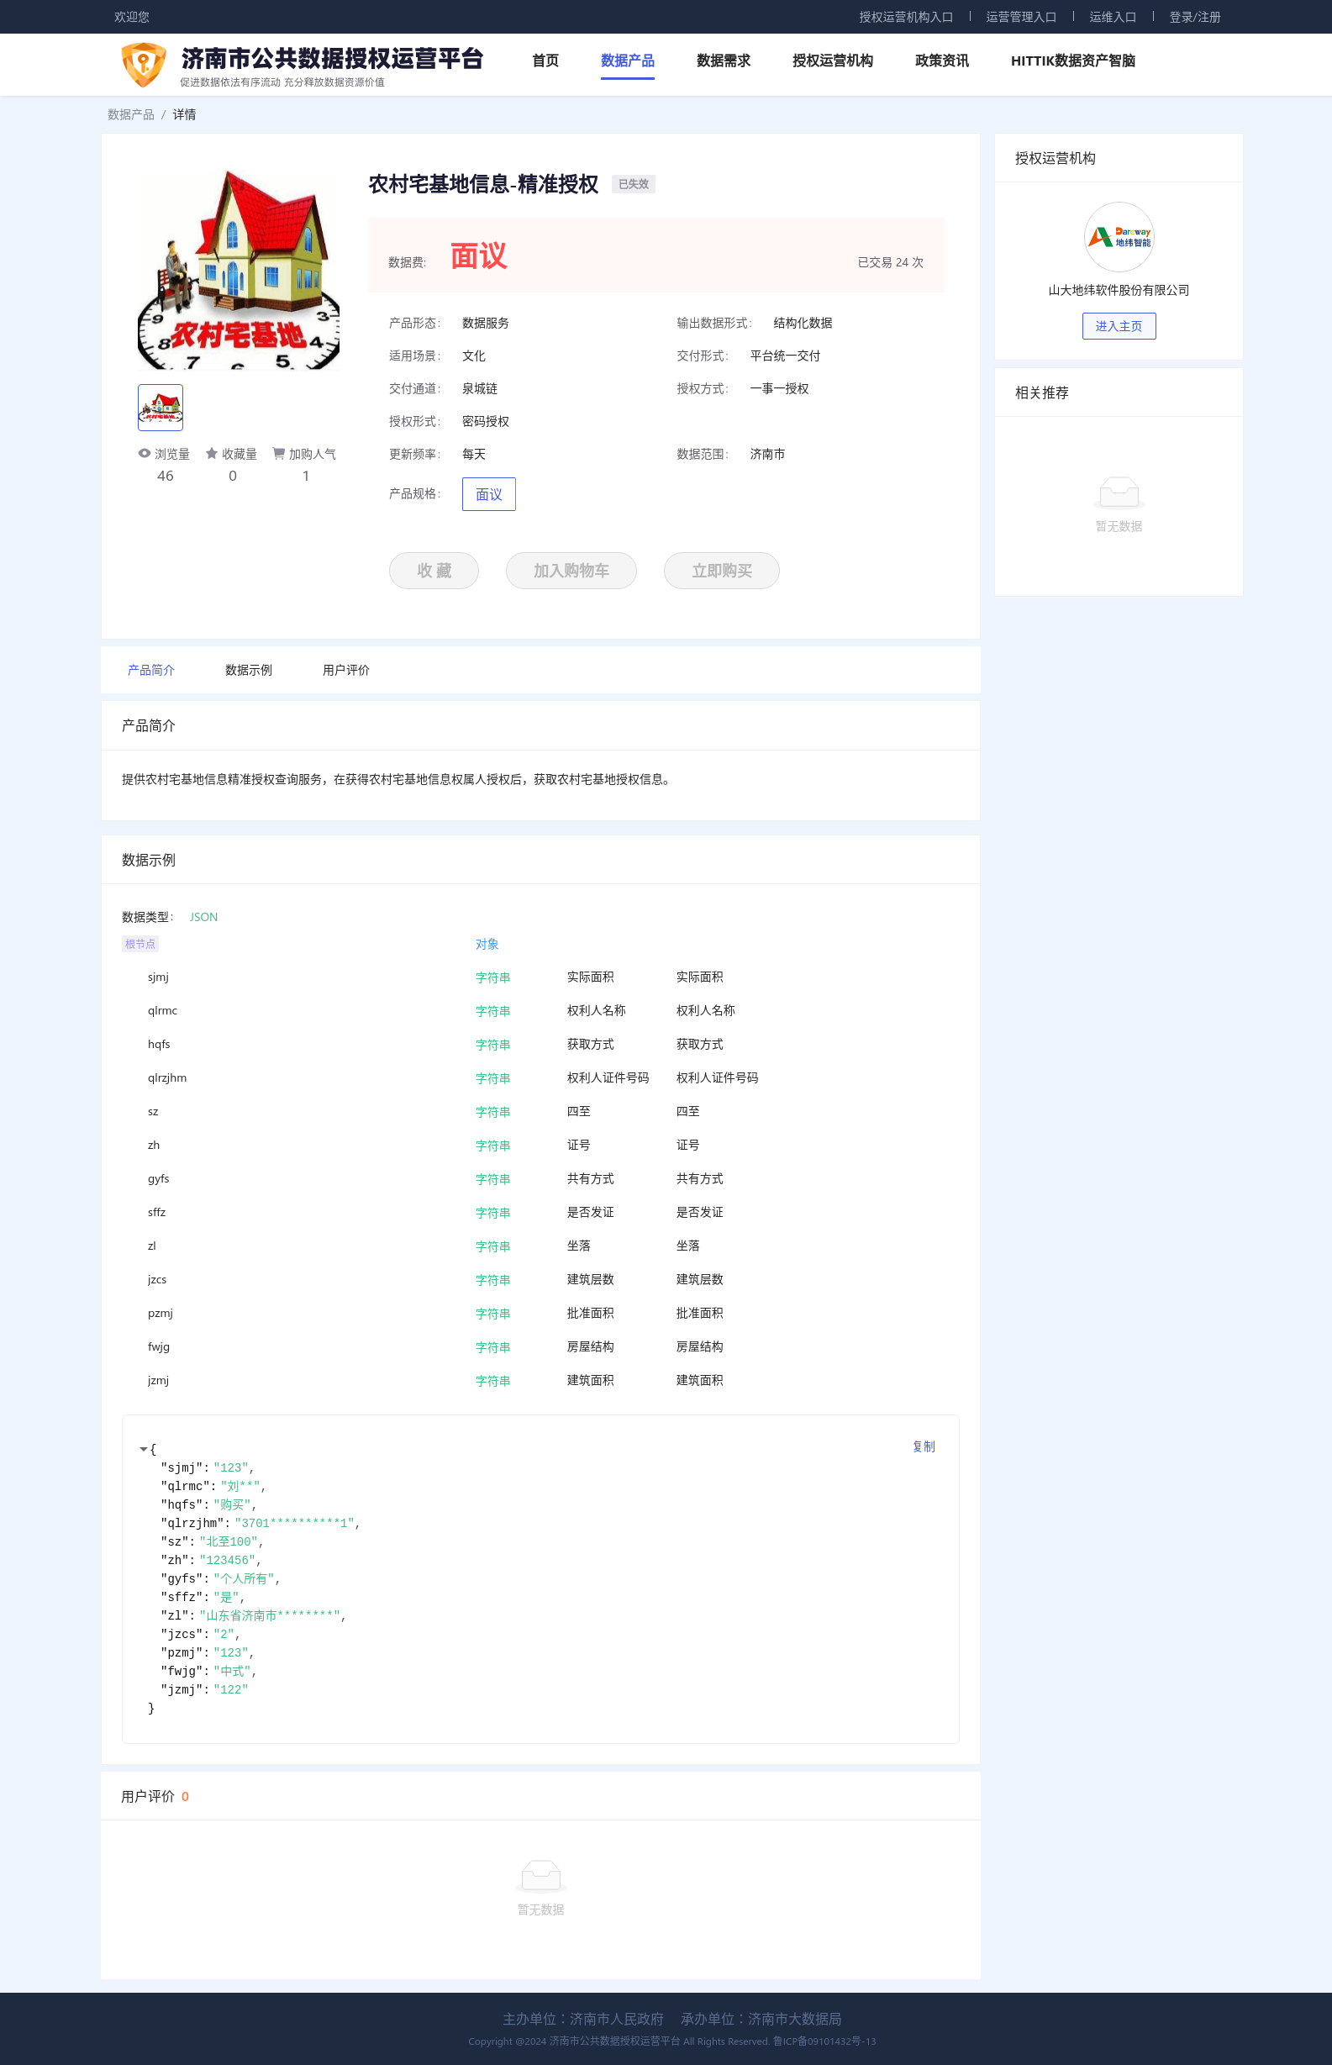Select the sffz field row
The height and width of the screenshot is (2065, 1332).
pyautogui.click(x=540, y=1213)
